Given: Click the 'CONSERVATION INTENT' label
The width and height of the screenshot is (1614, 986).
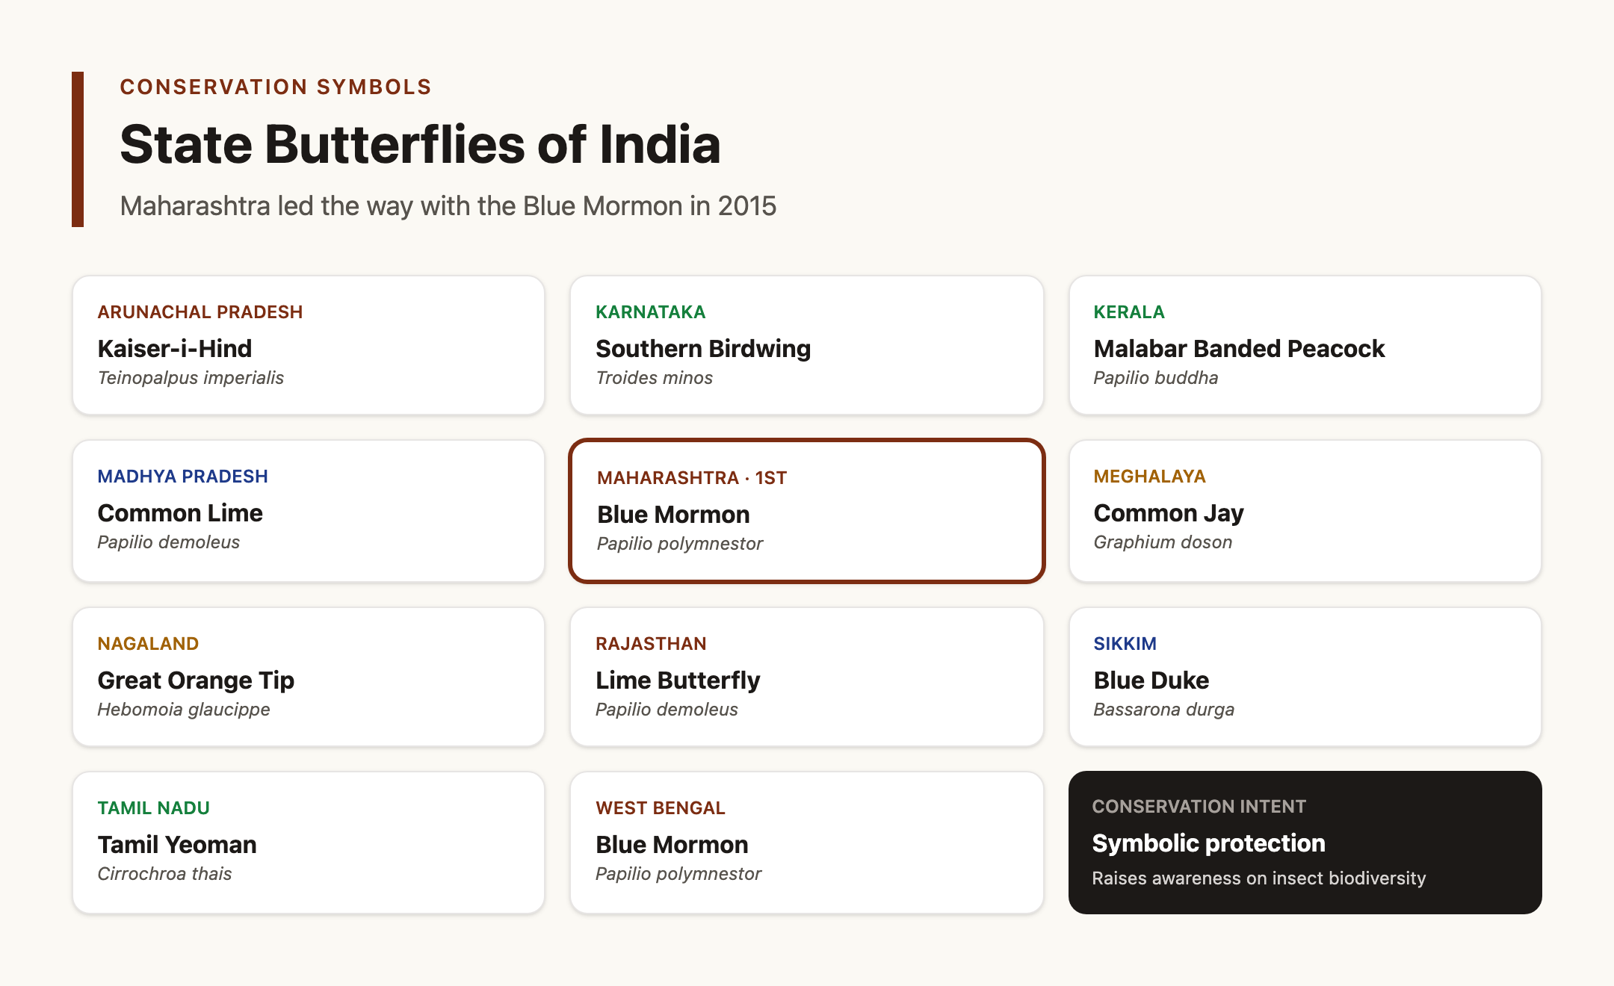Looking at the screenshot, I should [x=1199, y=807].
